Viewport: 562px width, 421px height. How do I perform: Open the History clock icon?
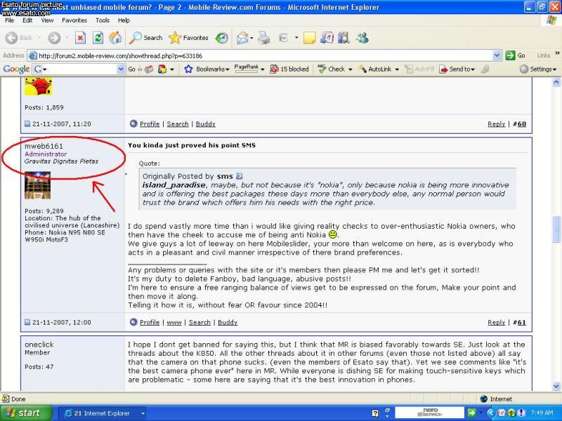221,38
